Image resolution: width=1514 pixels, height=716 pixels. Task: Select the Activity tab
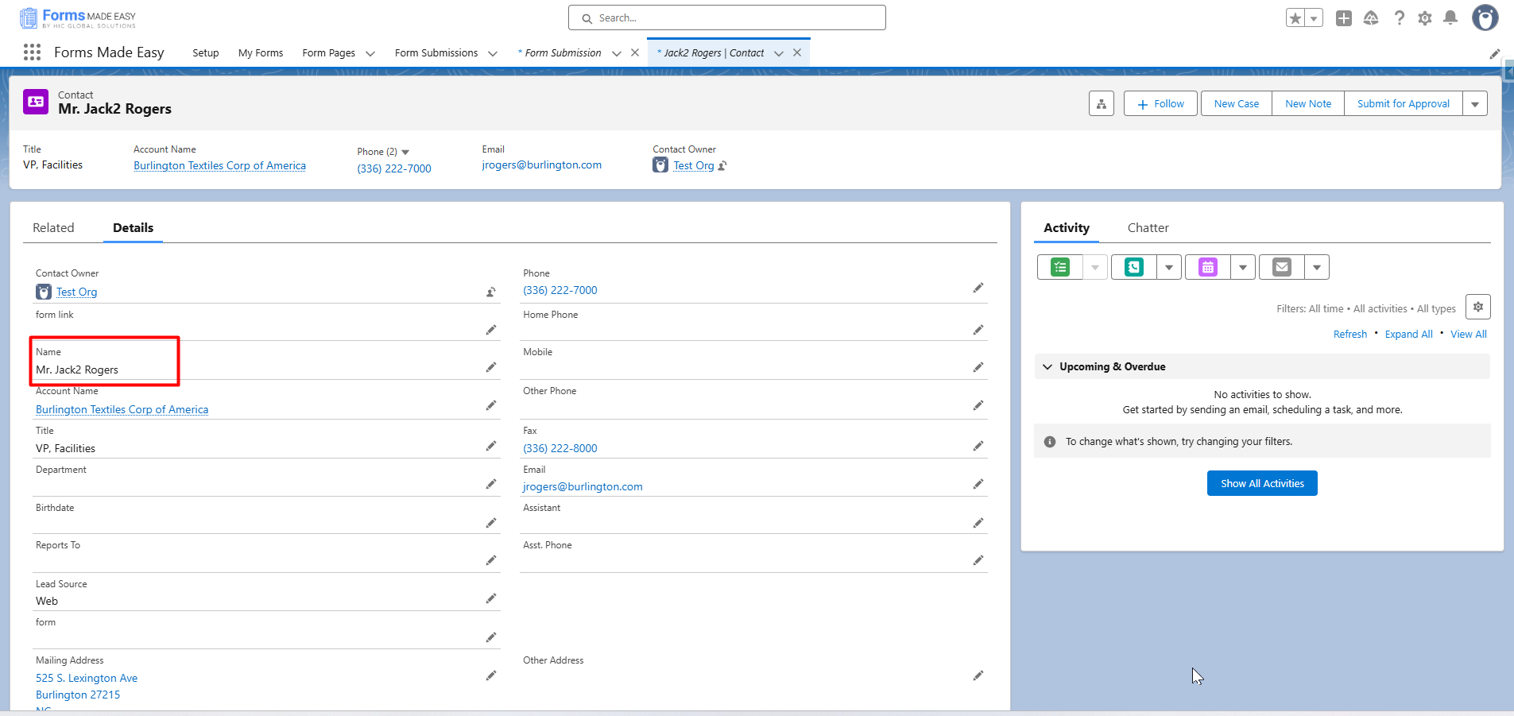[1067, 228]
